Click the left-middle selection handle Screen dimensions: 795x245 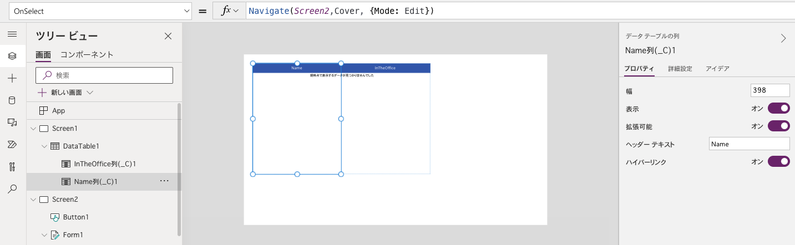coord(253,119)
